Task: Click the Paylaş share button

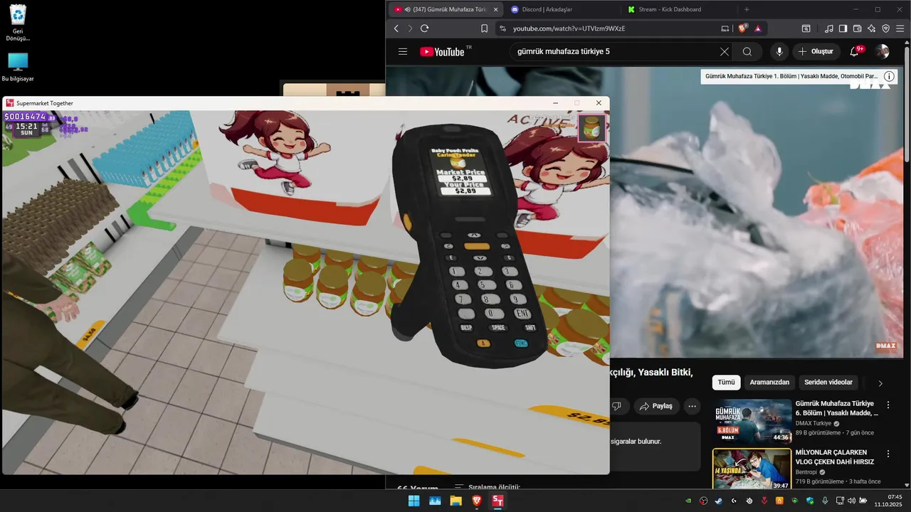Action: [655, 406]
